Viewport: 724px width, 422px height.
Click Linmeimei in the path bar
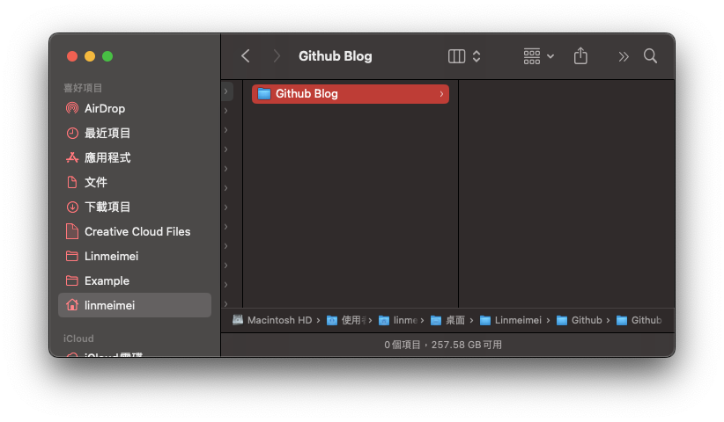(511, 320)
